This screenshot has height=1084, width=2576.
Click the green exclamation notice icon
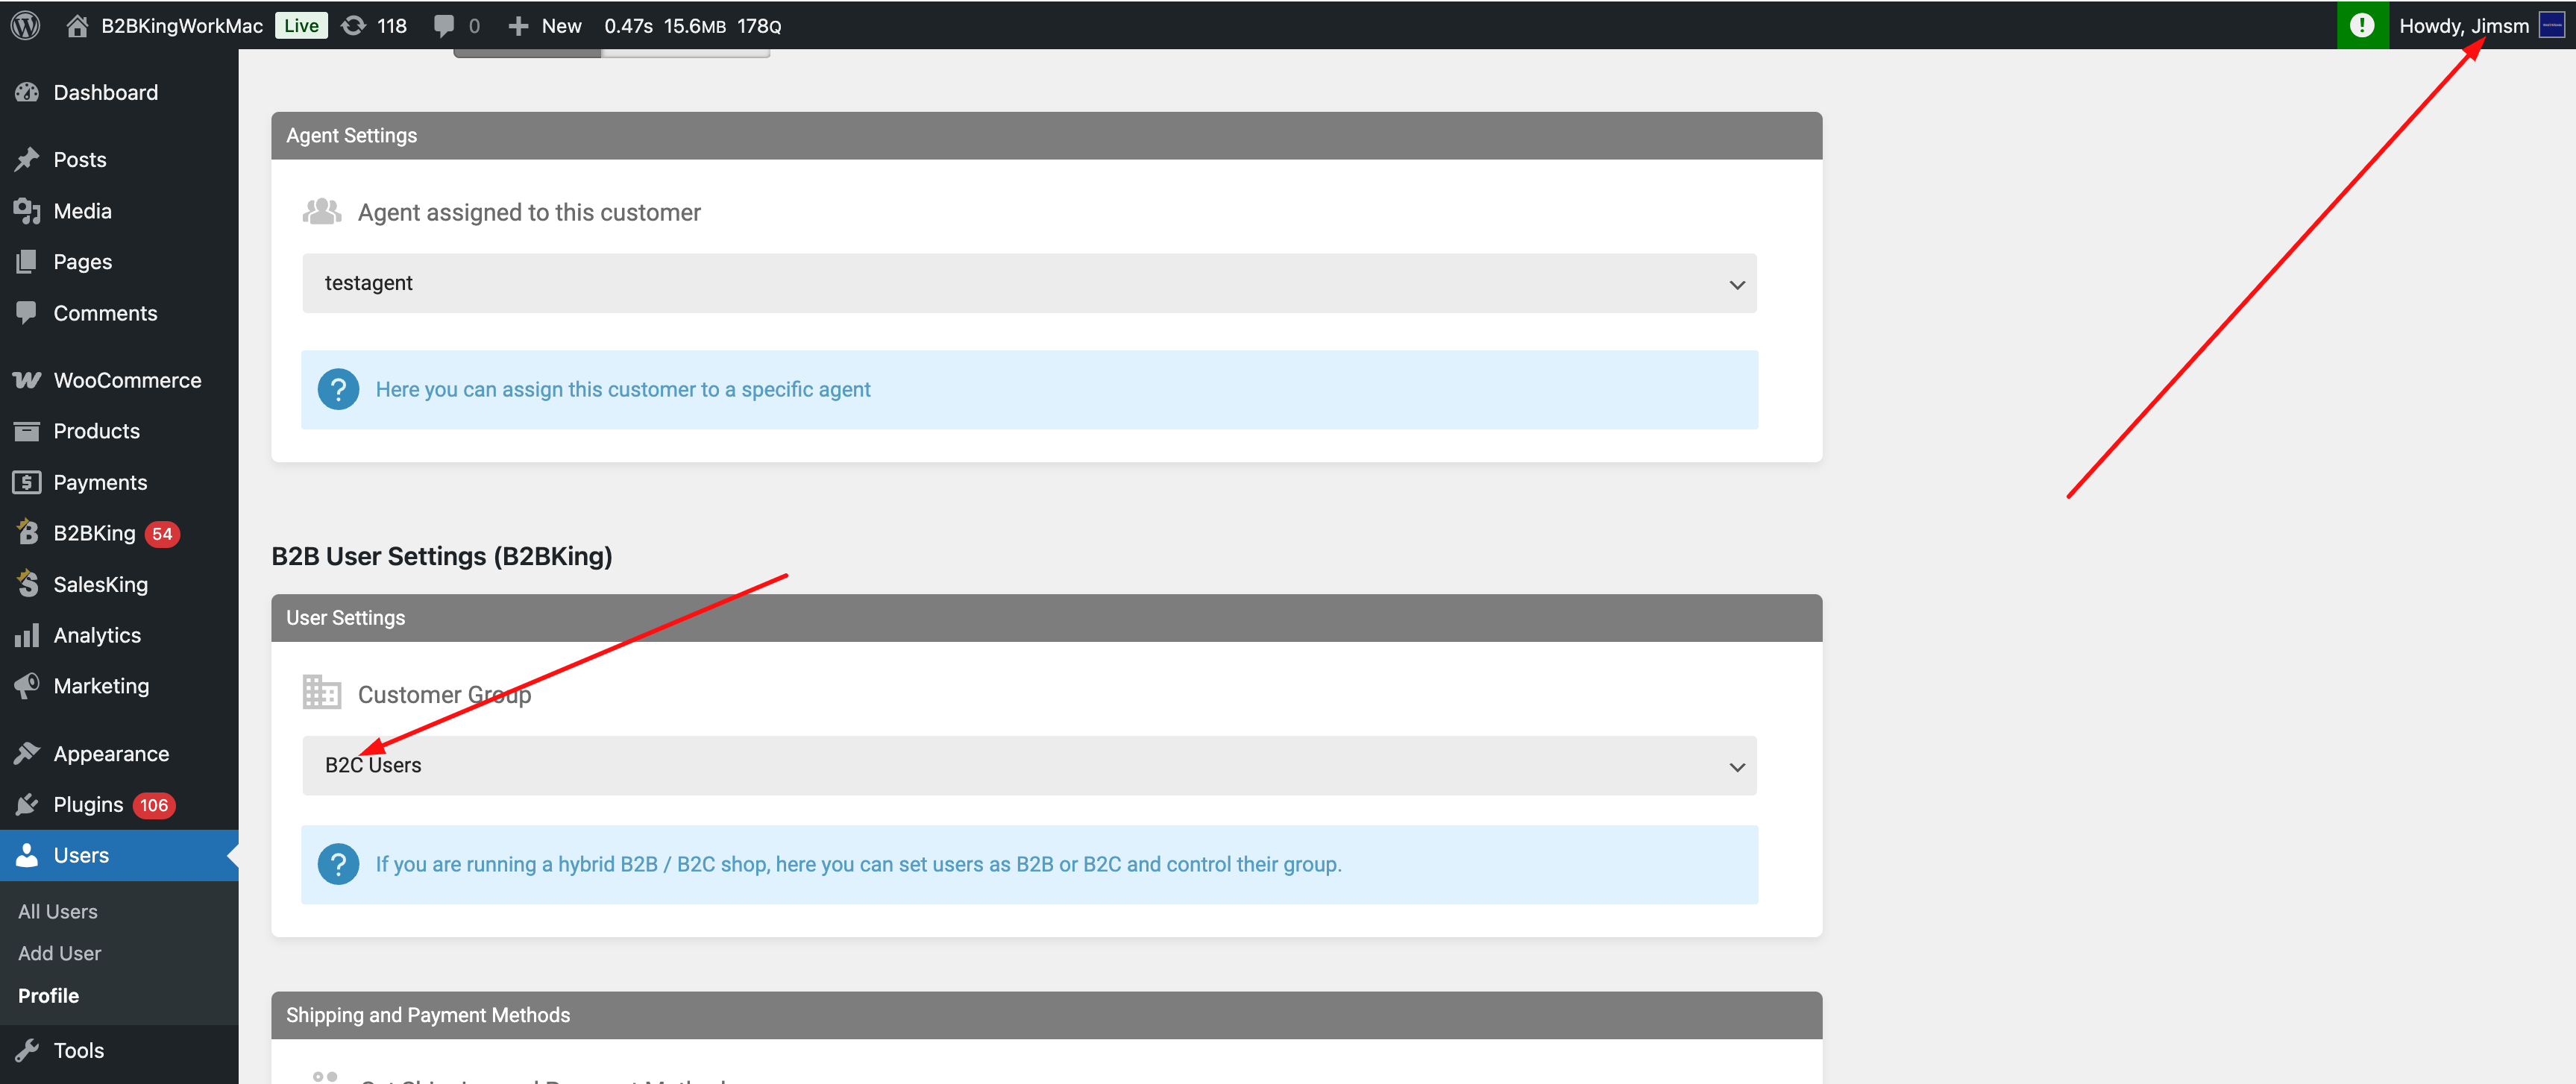point(2362,25)
